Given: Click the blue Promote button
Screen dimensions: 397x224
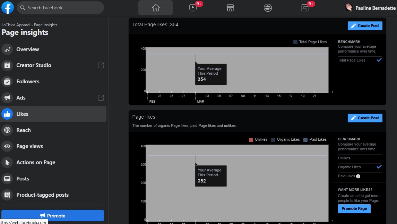Looking at the screenshot, I should pos(53,216).
